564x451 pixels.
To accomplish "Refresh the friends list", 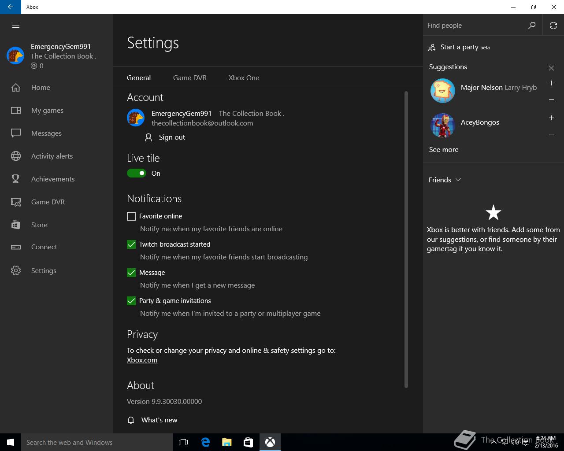I will tap(553, 26).
